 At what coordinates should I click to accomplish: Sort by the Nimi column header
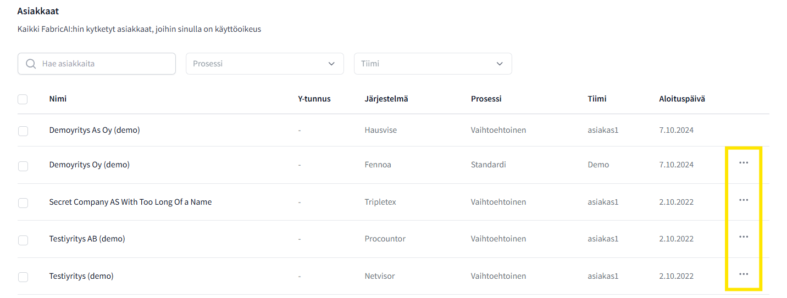coord(58,99)
